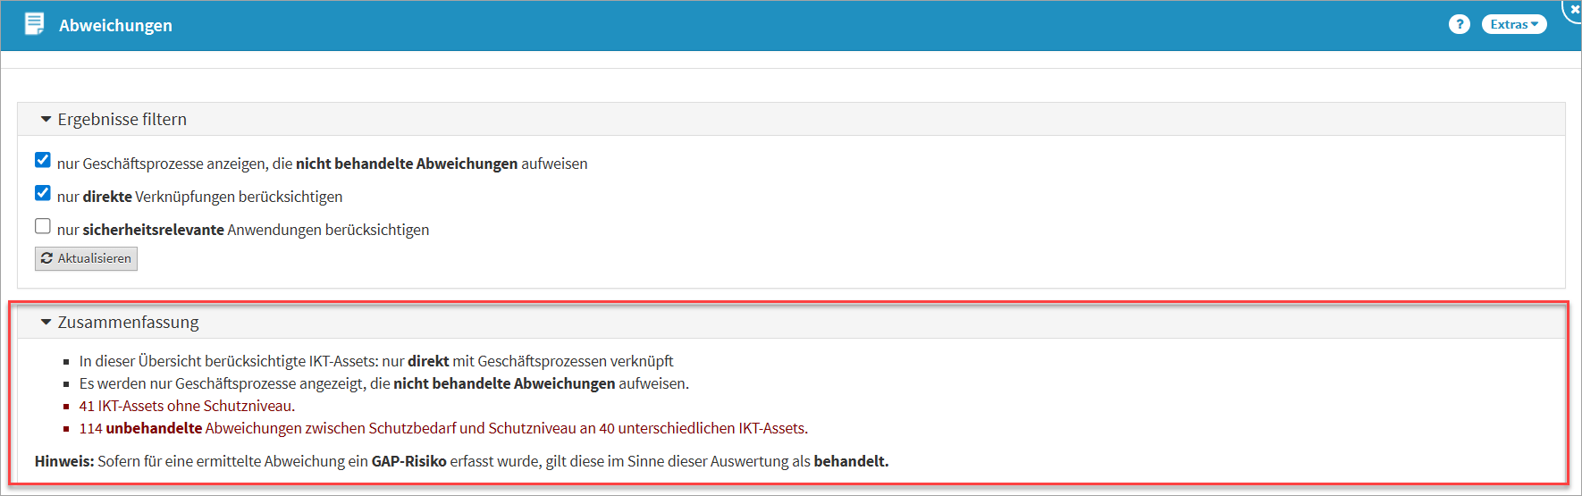The height and width of the screenshot is (496, 1582).
Task: Open the Extras dropdown menu
Action: [x=1513, y=24]
